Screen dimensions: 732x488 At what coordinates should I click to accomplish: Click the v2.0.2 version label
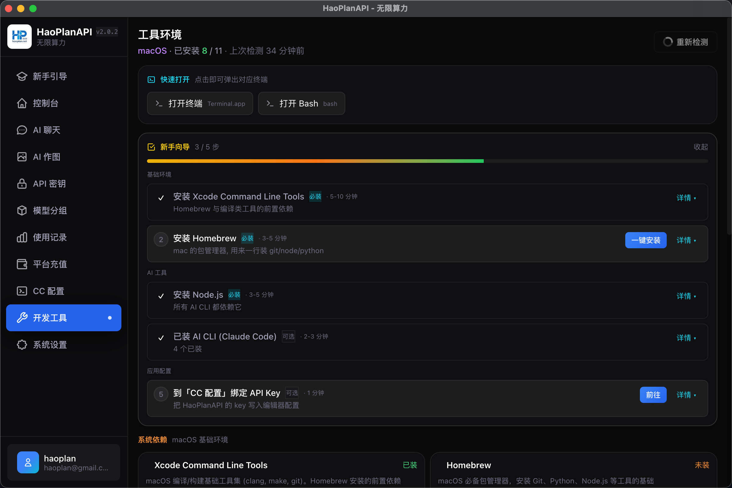[107, 32]
